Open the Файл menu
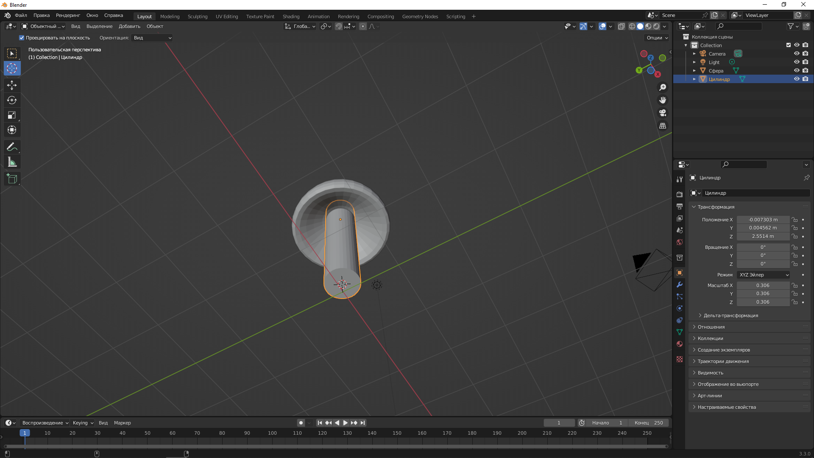Image resolution: width=814 pixels, height=458 pixels. point(21,15)
